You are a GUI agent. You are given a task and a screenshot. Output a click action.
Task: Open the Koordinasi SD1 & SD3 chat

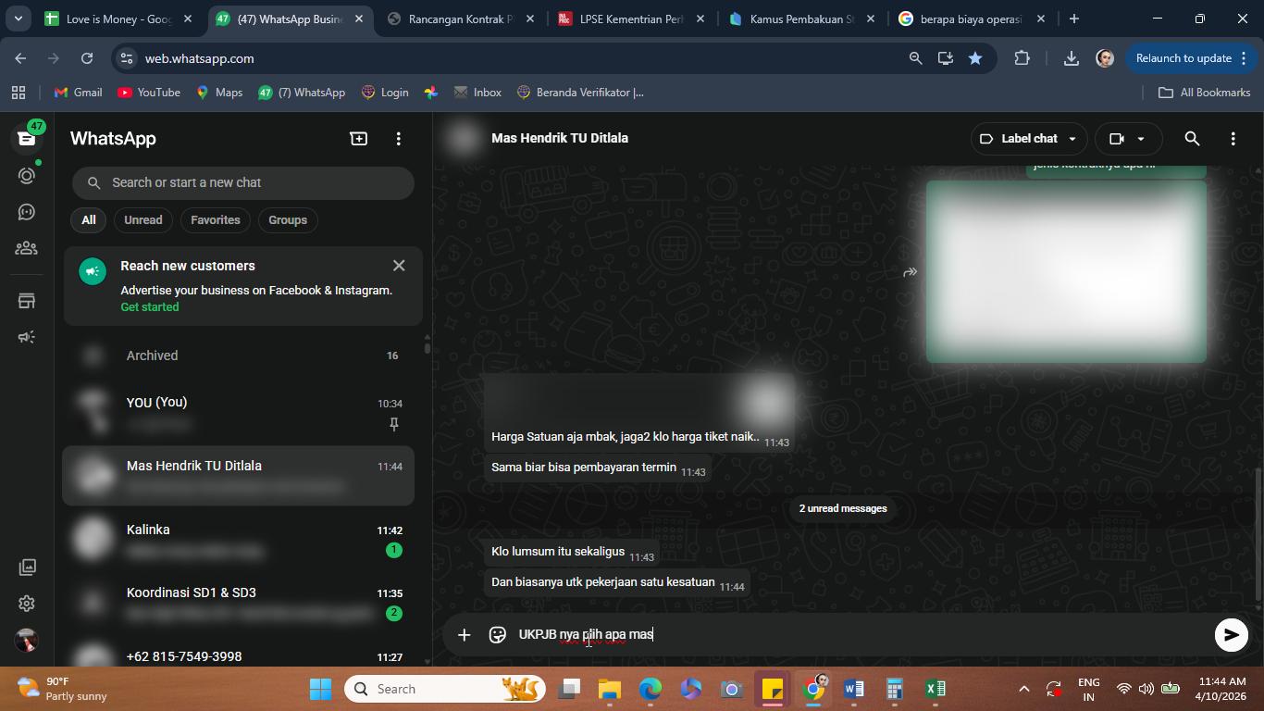[x=239, y=602]
